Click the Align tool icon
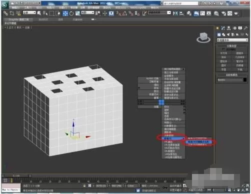This screenshot has height=194, width=251. pyautogui.click(x=181, y=13)
